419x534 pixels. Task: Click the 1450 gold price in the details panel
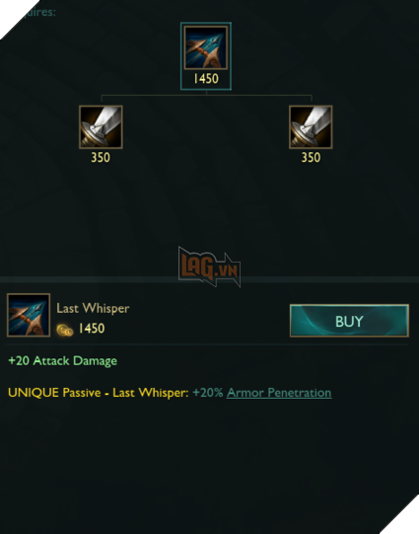pyautogui.click(x=92, y=329)
